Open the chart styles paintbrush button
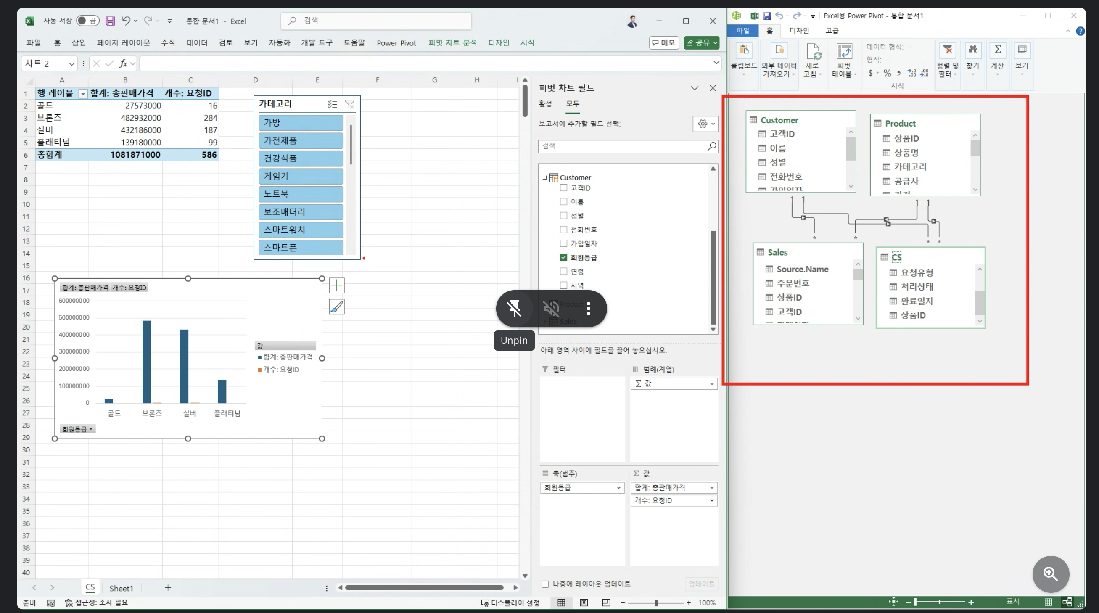Screen dimensions: 1099x613 (337, 307)
